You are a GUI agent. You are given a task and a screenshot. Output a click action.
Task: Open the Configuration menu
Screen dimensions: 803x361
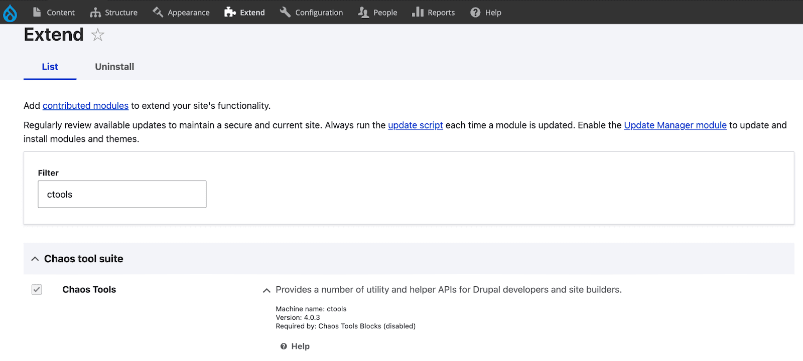point(312,12)
